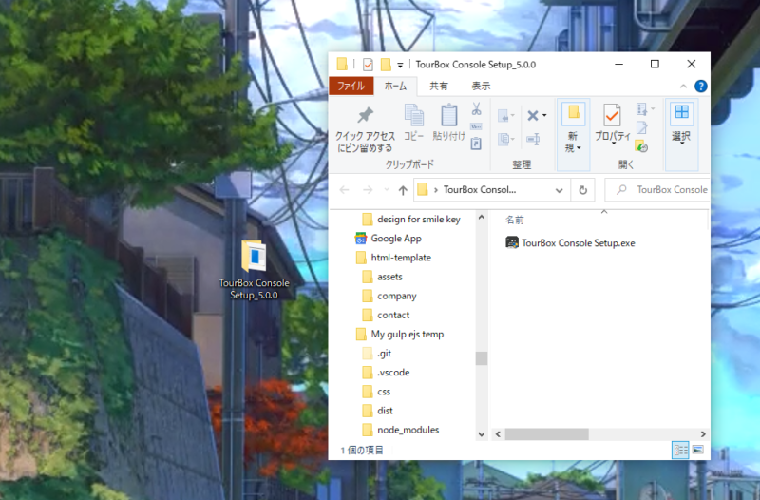Click the Cut scissors icon

(477, 109)
